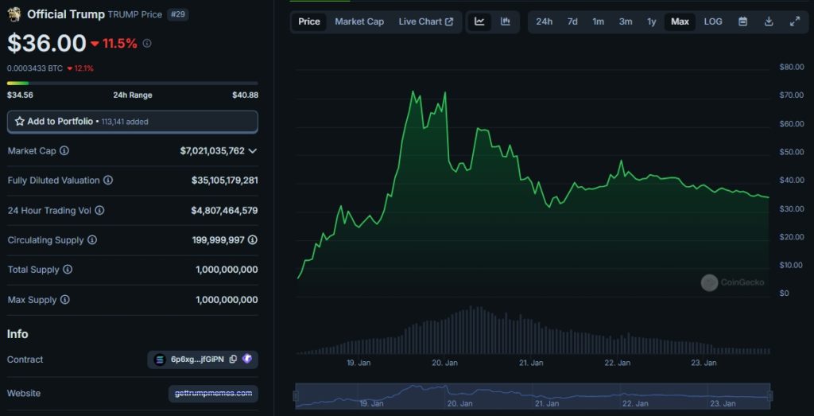Open Market Cap info tooltip icon
Viewport: 814px width, 416px height.
(64, 150)
